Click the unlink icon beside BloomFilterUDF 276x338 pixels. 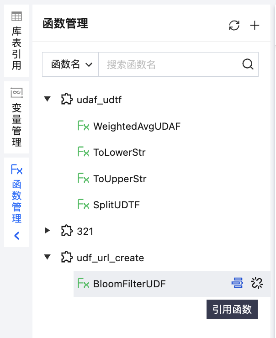[x=257, y=283]
